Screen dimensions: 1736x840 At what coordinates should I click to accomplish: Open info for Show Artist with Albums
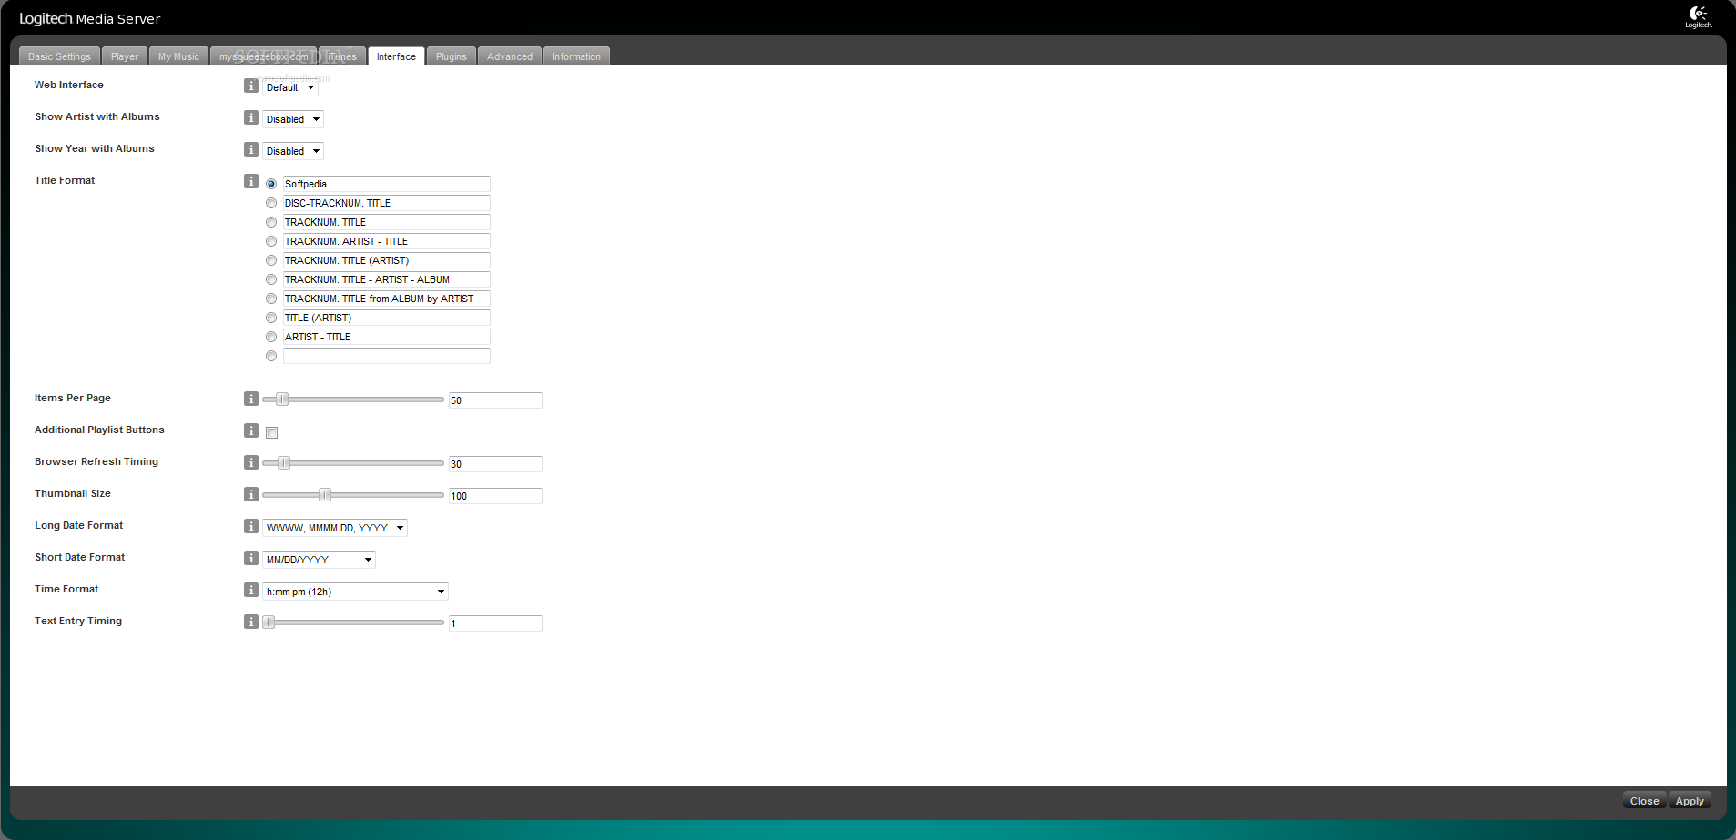click(x=251, y=117)
